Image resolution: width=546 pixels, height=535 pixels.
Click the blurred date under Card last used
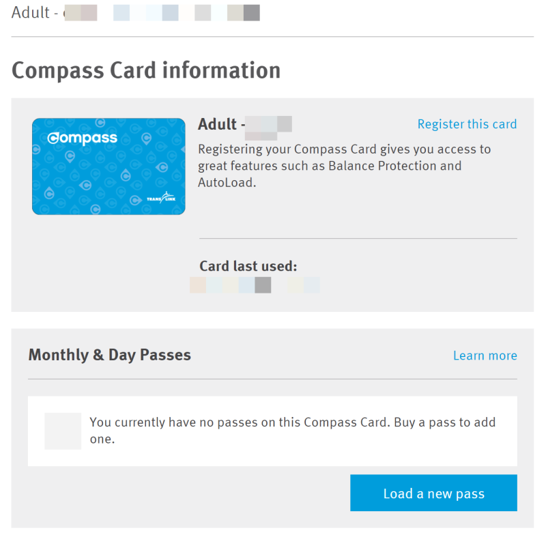255,285
